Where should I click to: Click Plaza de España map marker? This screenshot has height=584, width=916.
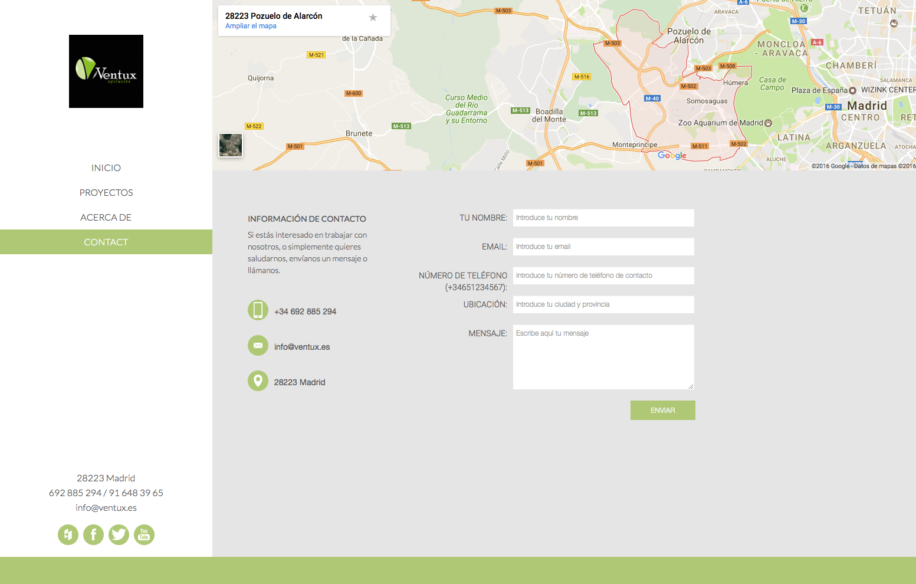(852, 90)
